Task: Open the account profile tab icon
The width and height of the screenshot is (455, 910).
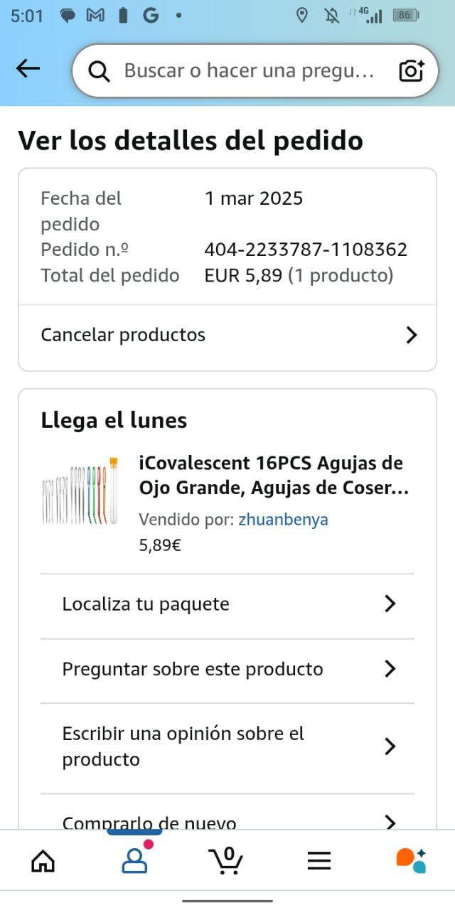Action: tap(134, 861)
